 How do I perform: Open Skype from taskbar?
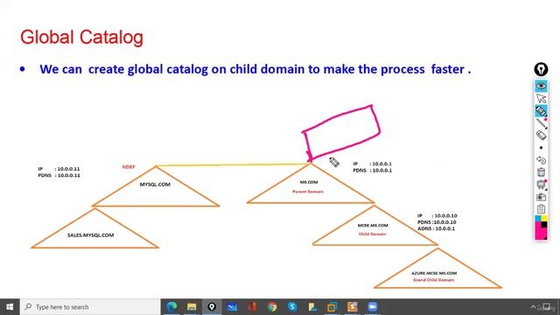292,307
